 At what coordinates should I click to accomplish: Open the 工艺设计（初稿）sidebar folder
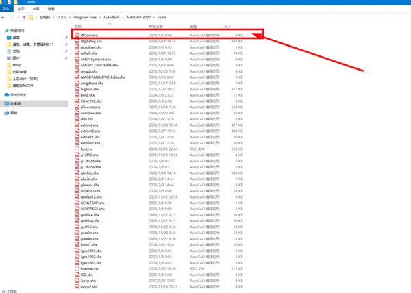pyautogui.click(x=25, y=79)
